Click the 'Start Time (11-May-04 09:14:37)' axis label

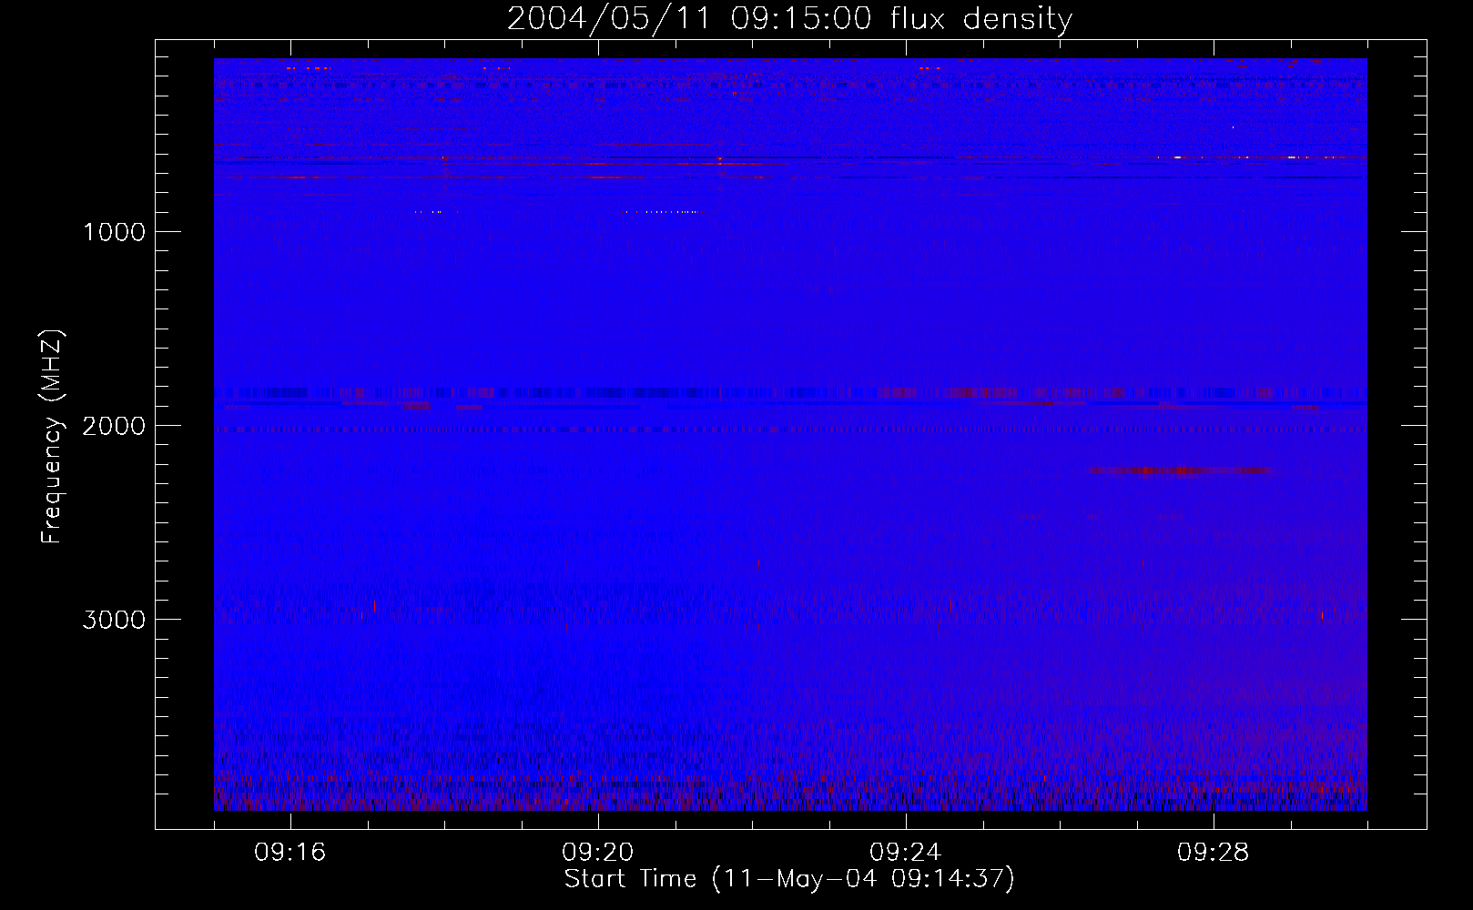(x=789, y=879)
